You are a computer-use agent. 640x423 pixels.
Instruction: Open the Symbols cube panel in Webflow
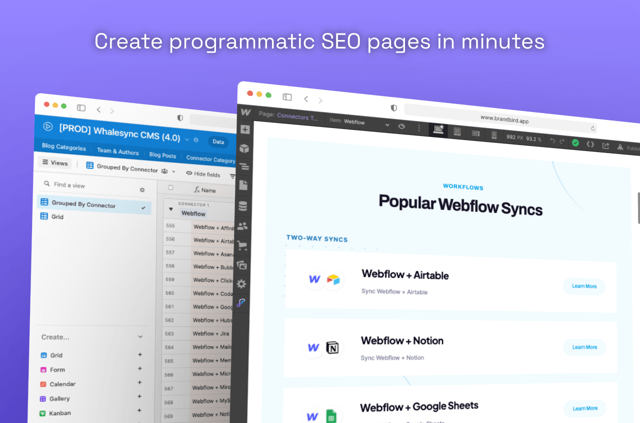[244, 148]
